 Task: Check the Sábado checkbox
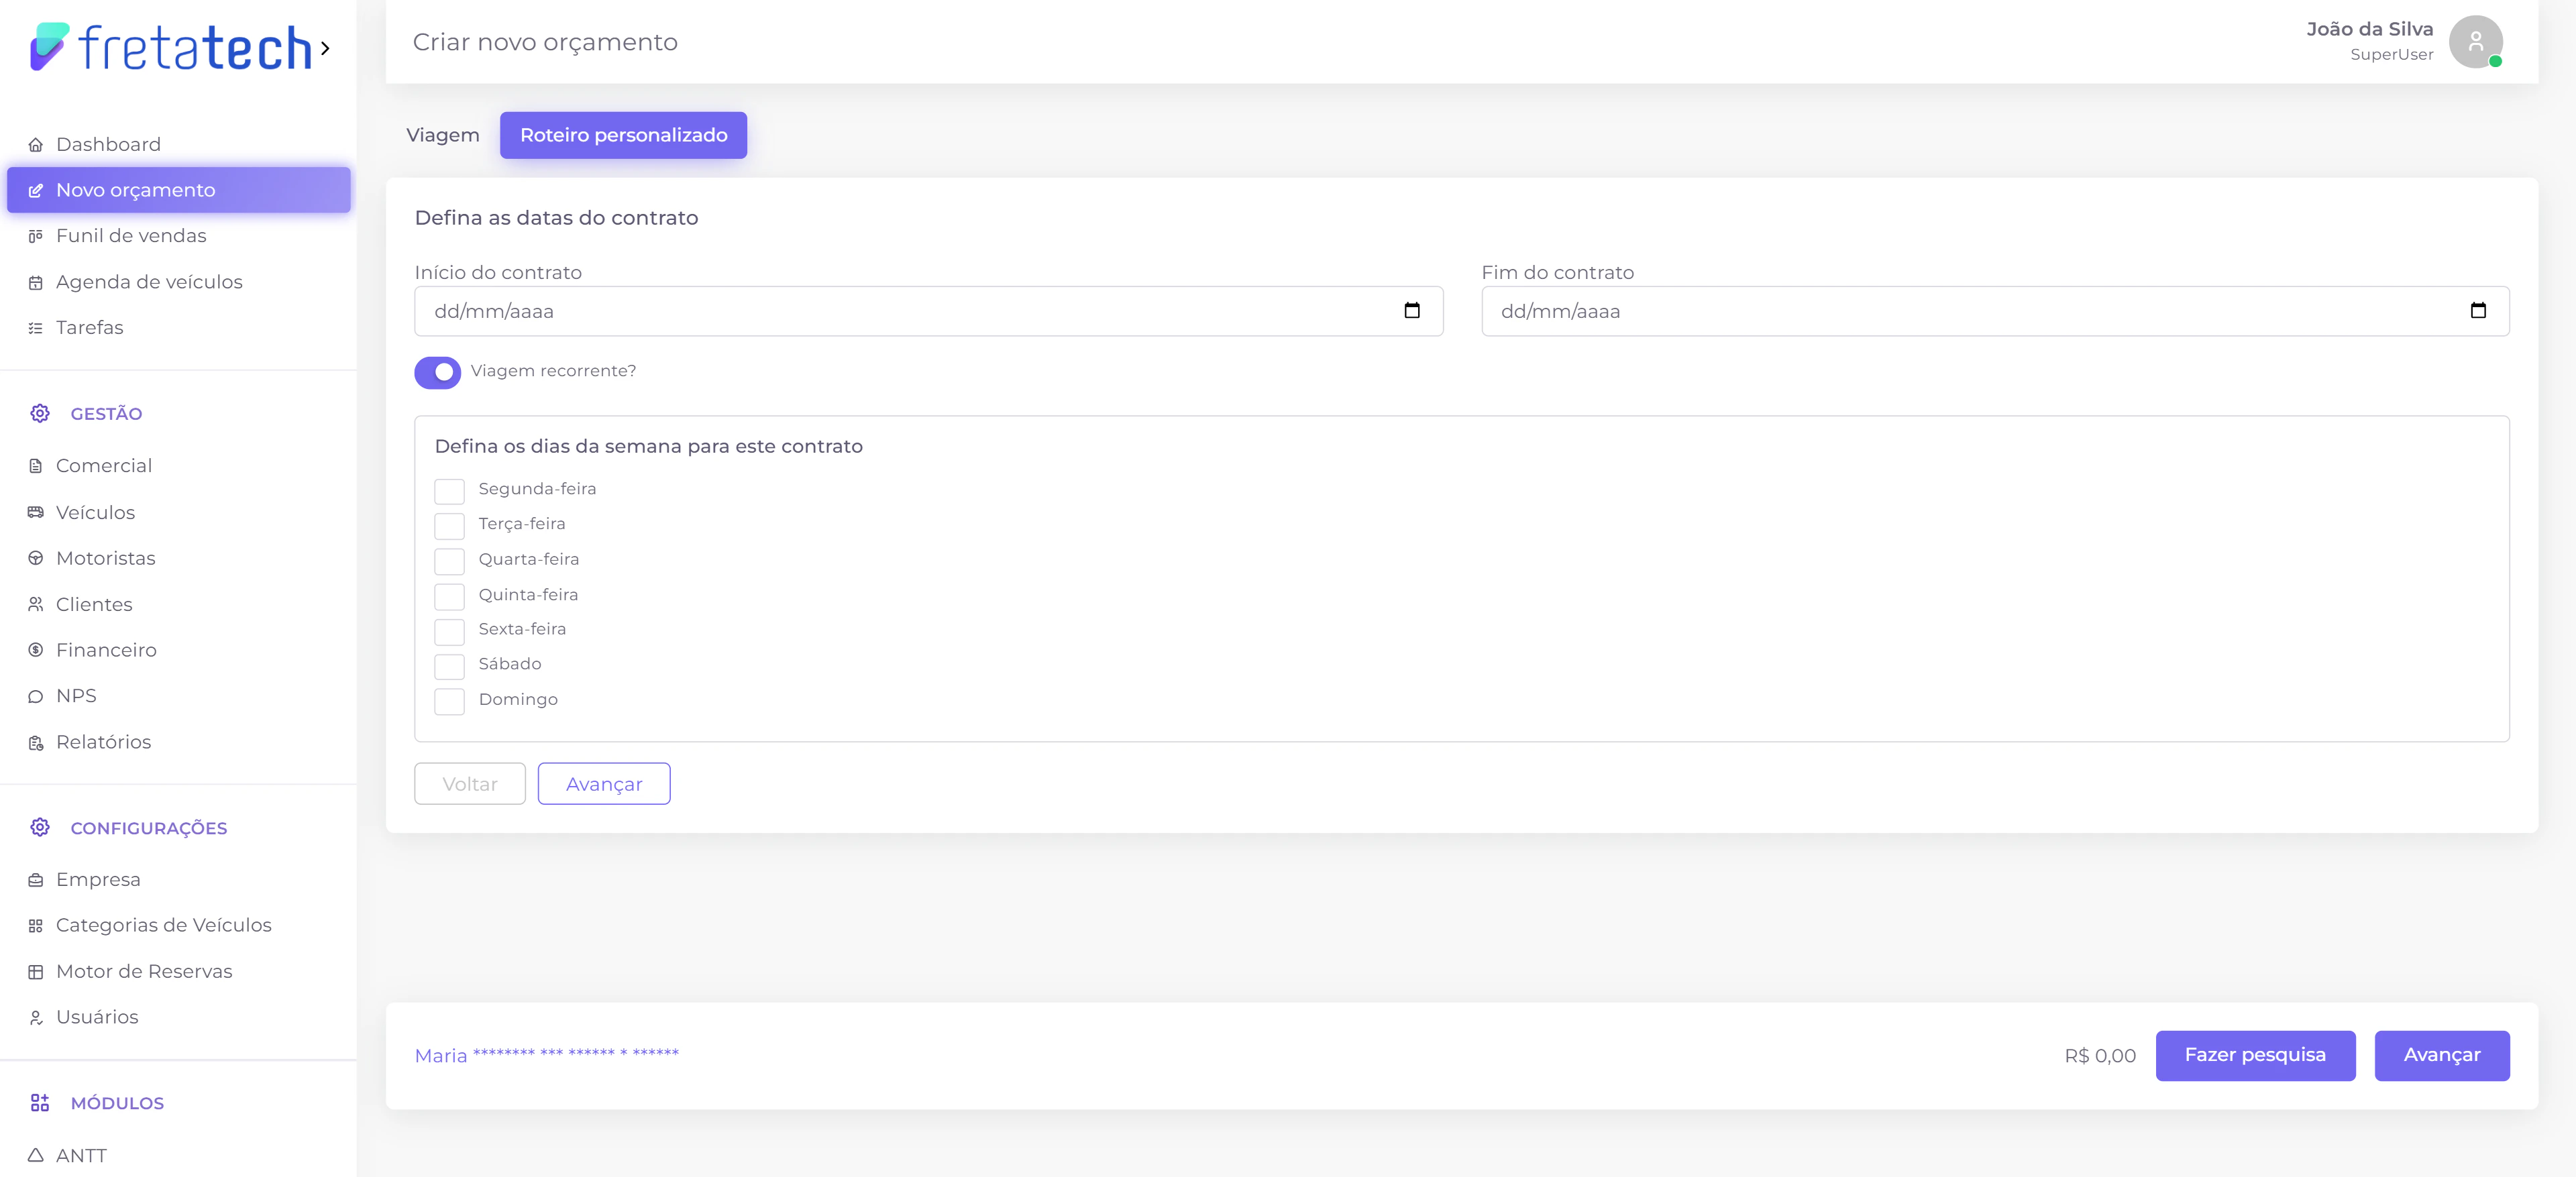click(x=449, y=666)
